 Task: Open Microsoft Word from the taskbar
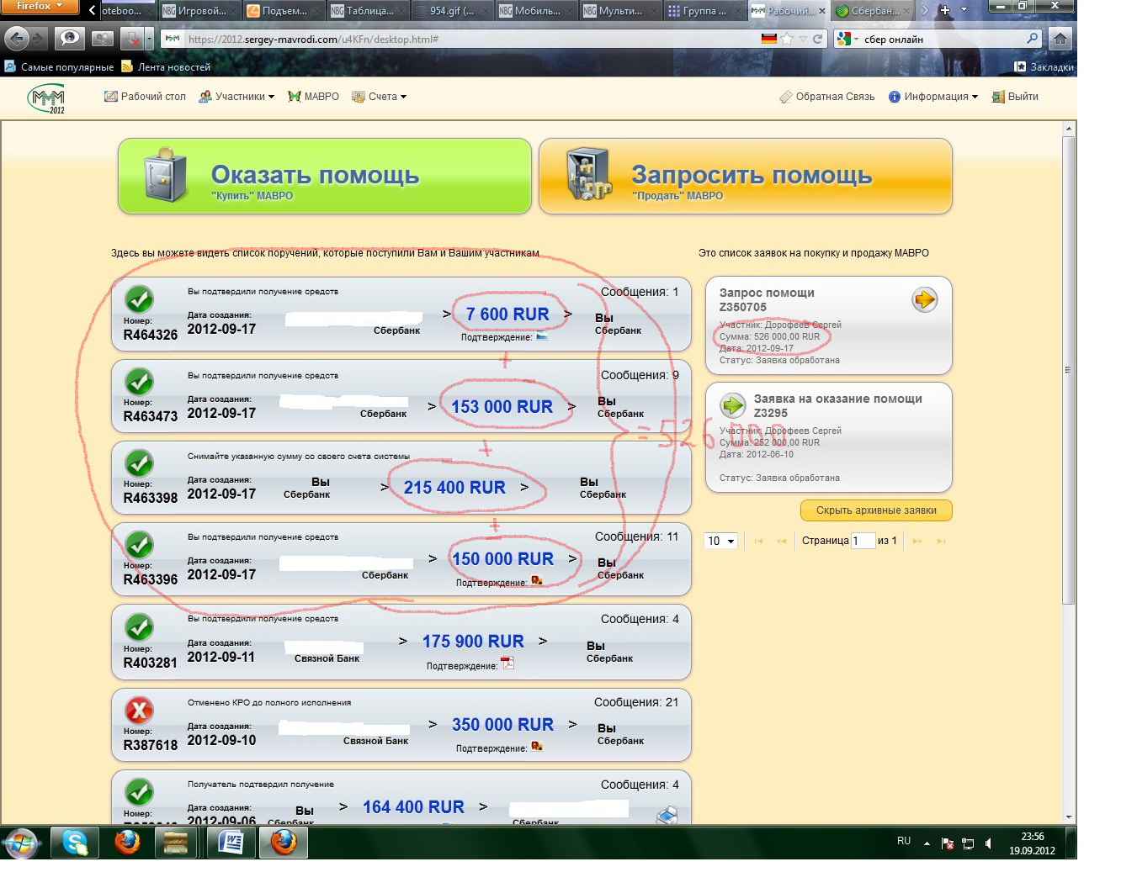point(231,842)
